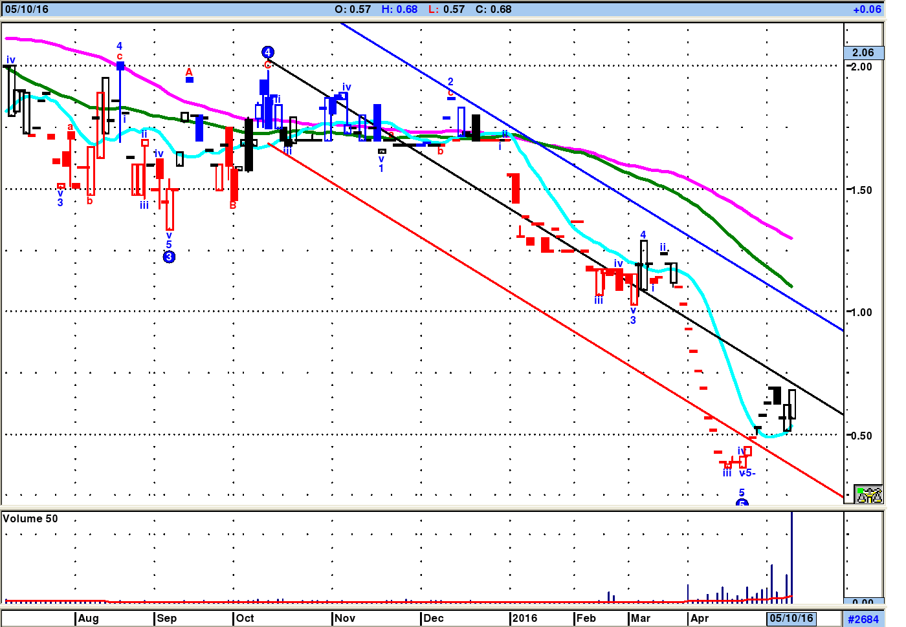The image size is (906, 627).
Task: Click the H: 0.68 high value
Action: 399,9
